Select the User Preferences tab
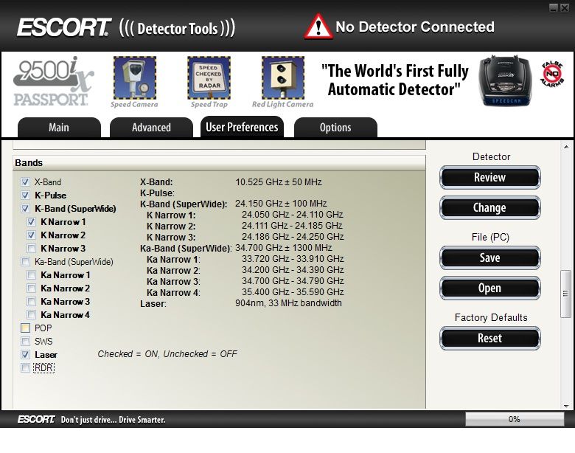 [x=242, y=127]
